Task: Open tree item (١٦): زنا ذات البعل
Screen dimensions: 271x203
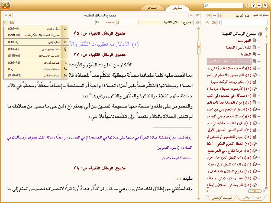Action: pyautogui.click(x=229, y=164)
